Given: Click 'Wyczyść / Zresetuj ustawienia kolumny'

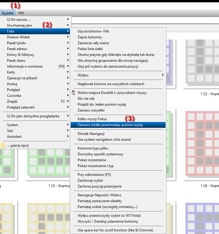Looking at the screenshot, I should [x=118, y=221].
